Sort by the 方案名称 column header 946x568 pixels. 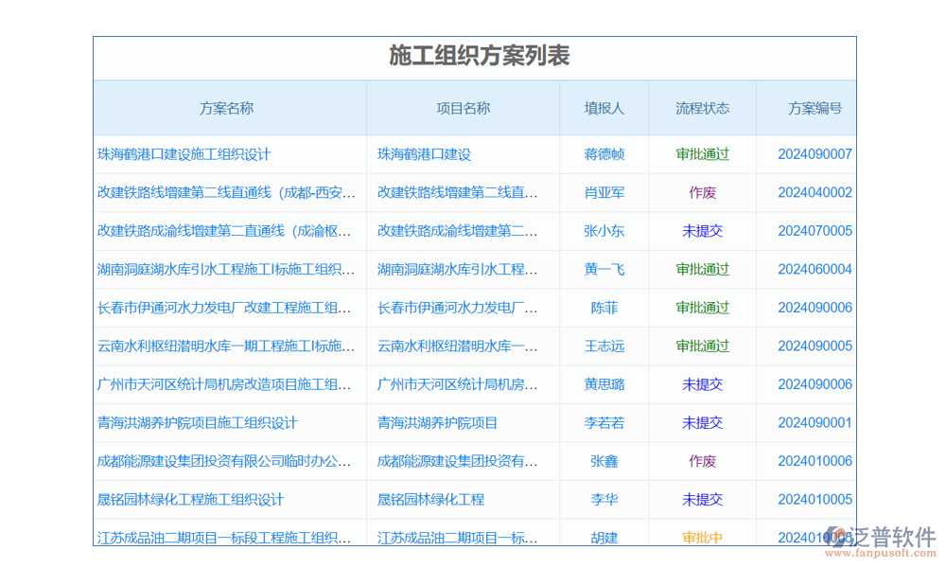pos(226,108)
